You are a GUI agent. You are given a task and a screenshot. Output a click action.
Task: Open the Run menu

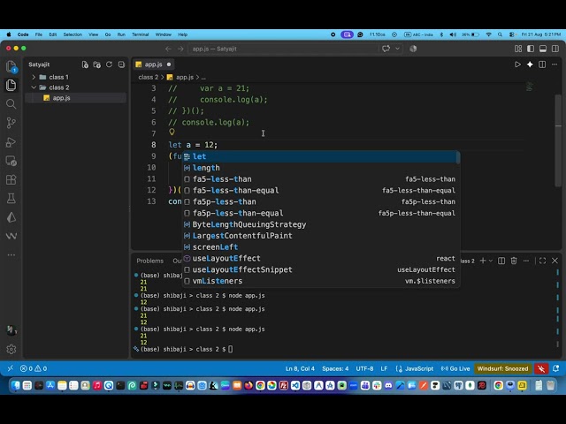point(121,34)
